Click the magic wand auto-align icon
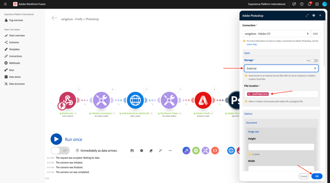330x183 pixels. click(x=161, y=150)
